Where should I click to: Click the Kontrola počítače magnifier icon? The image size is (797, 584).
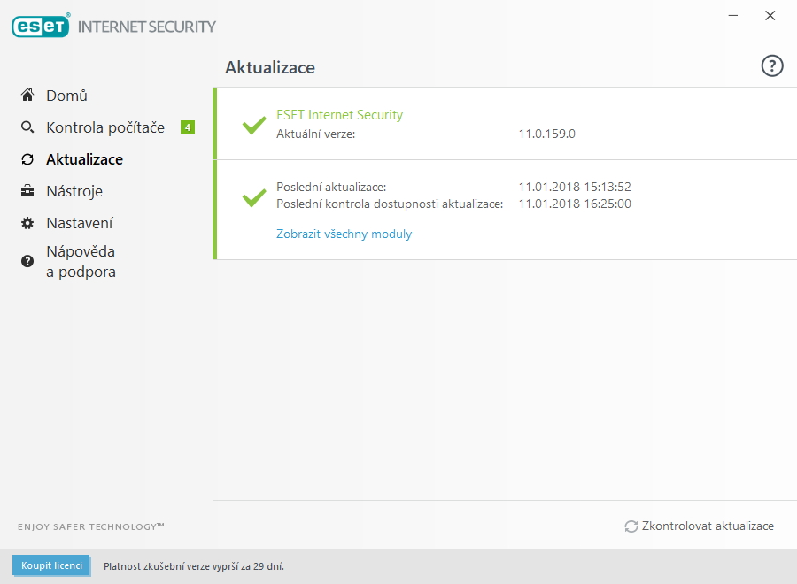(x=27, y=127)
